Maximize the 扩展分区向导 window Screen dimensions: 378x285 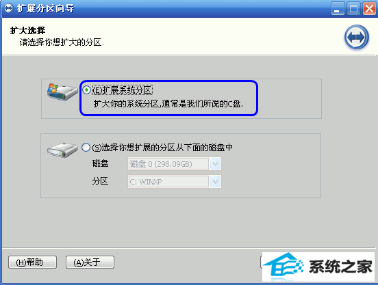pos(353,9)
